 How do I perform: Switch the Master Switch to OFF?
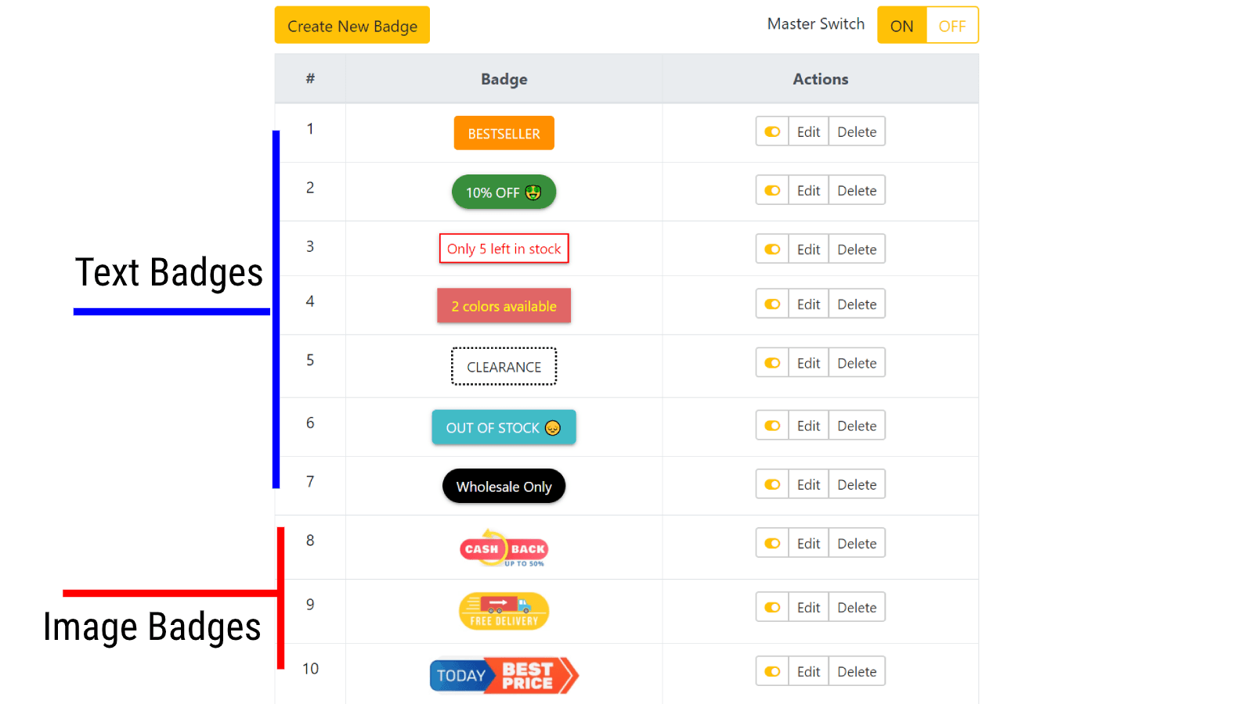tap(952, 25)
